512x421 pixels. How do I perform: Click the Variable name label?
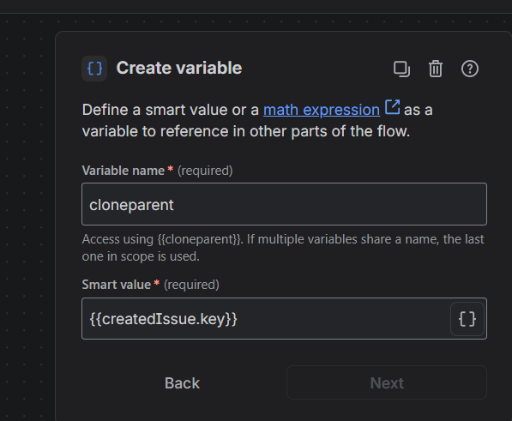click(x=123, y=171)
